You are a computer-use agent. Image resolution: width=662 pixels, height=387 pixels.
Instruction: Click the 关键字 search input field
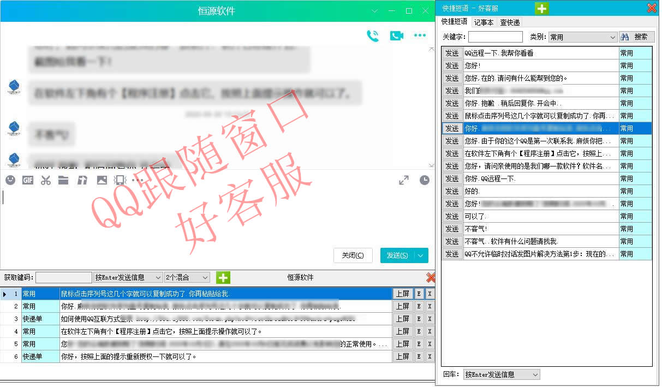pos(495,37)
